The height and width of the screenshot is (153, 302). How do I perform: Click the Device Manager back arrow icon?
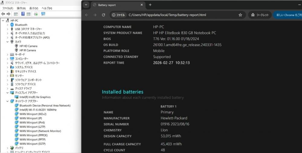[x=3, y=14]
